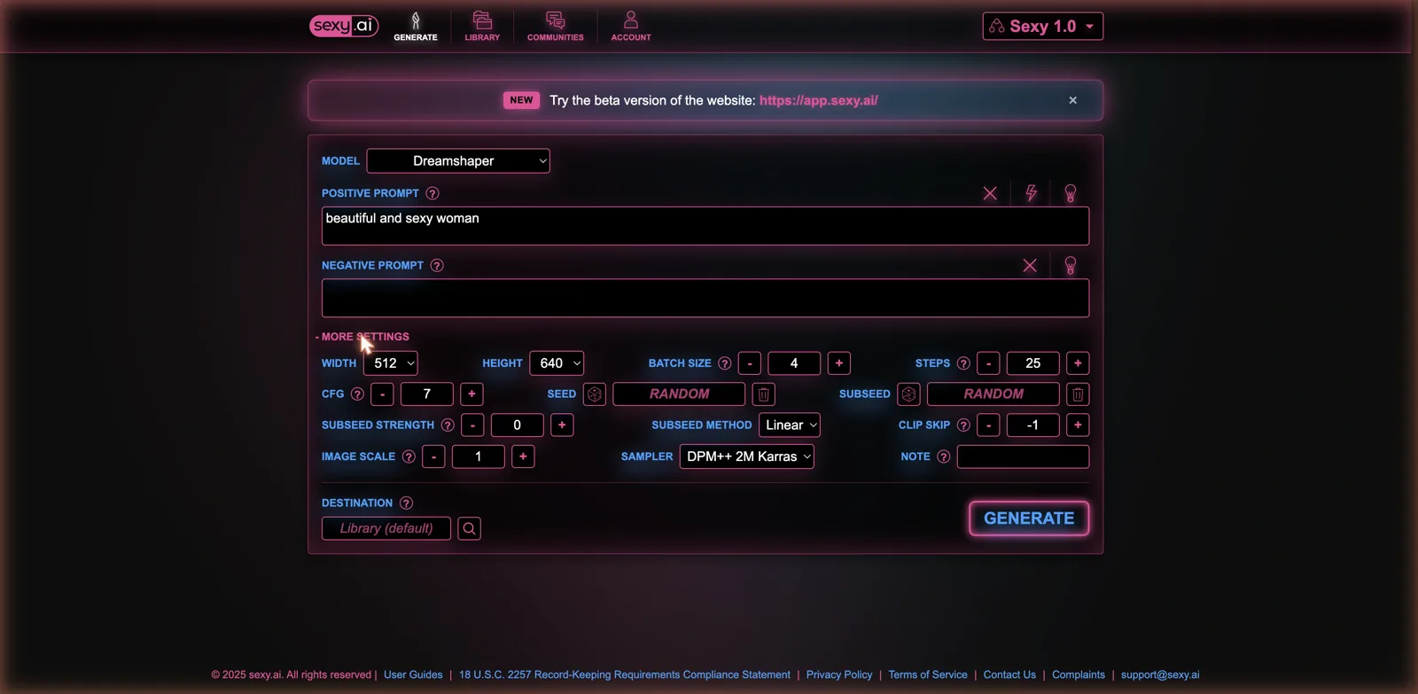Decrease the steps value
The image size is (1418, 694).
988,363
